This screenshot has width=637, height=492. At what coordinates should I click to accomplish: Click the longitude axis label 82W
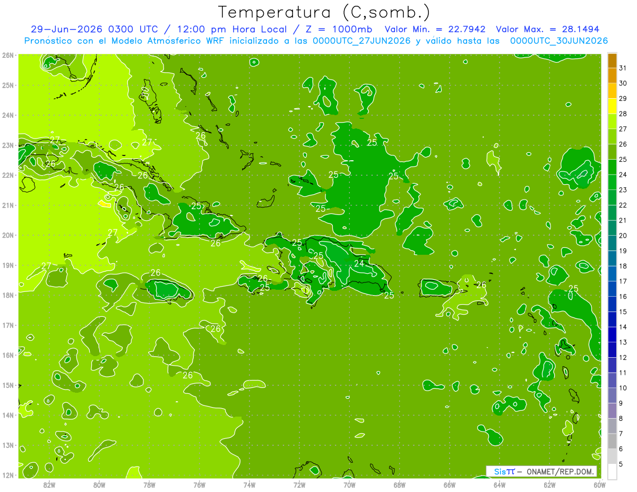click(49, 485)
